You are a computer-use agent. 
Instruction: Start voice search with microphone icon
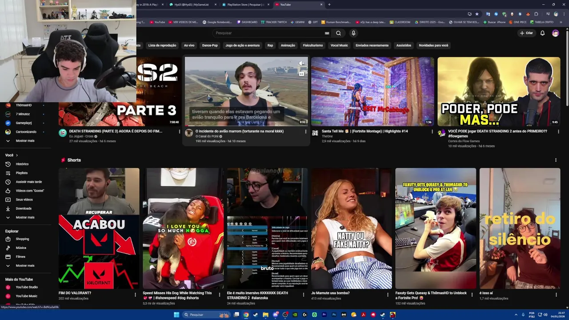353,33
